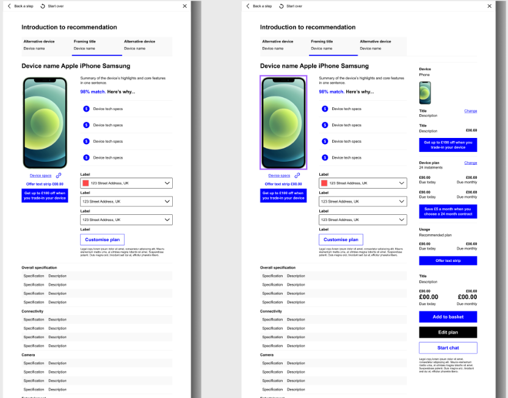Viewport: 508px width, 398px height.
Task: Click the second Device tech specs icon in right mockup
Action: click(325, 125)
